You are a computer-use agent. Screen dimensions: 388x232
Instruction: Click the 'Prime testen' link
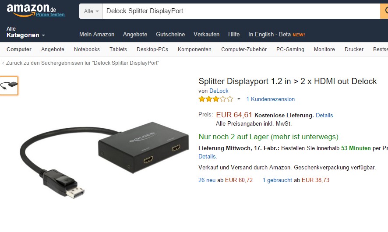click(50, 14)
